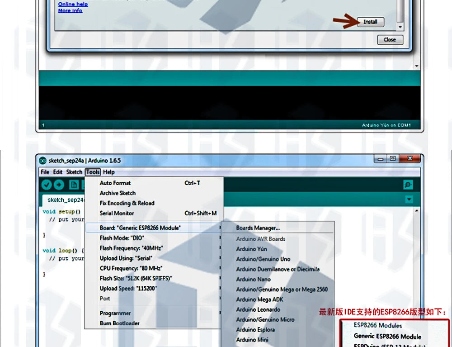Click 'Arduino Yún on COM1' status text
The image size is (452, 347).
386,125
